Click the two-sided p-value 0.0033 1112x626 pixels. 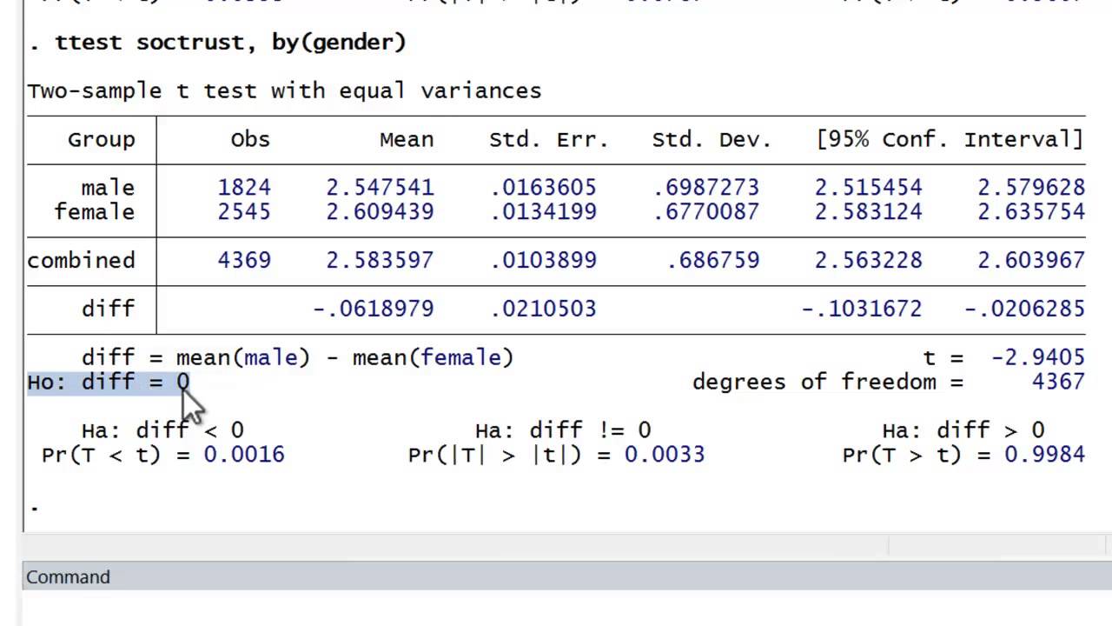point(665,455)
